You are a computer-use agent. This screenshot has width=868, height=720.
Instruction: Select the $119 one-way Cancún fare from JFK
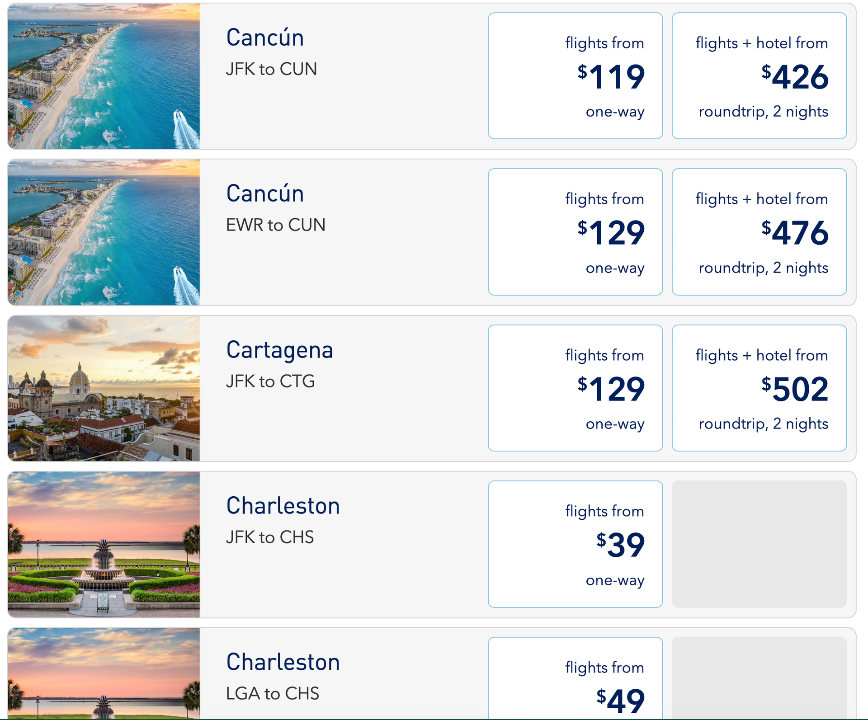pos(575,76)
